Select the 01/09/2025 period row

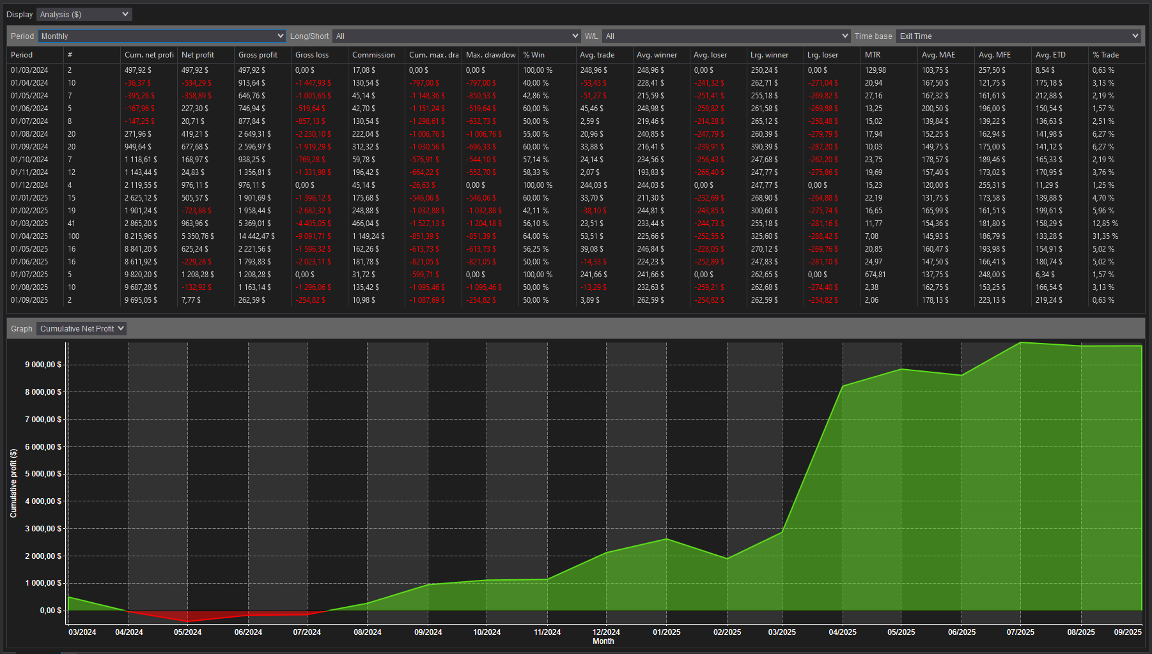tap(575, 300)
